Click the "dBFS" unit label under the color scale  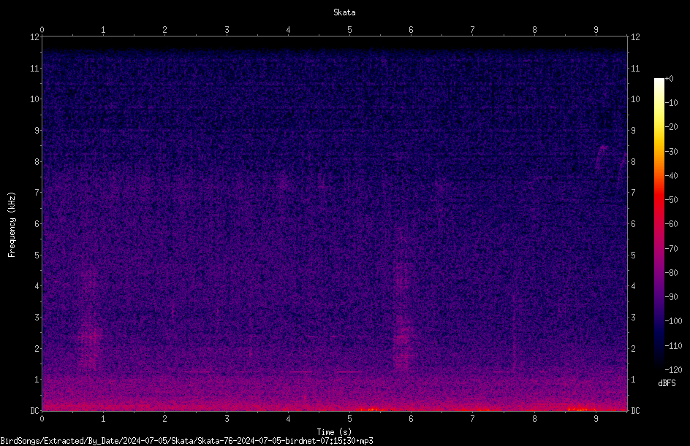667,383
